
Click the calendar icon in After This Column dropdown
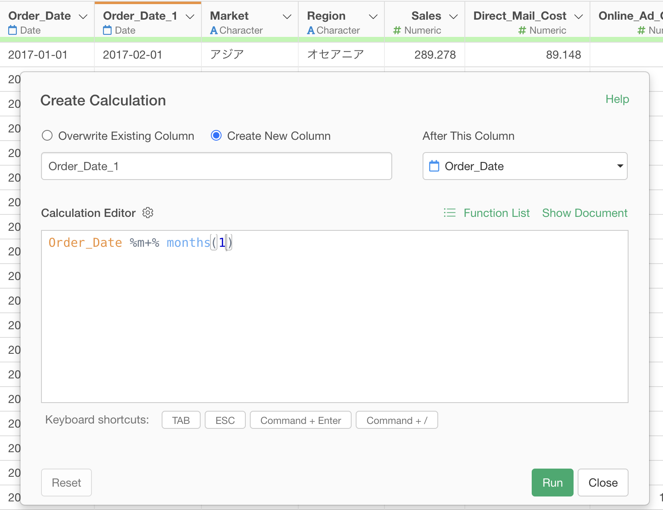pos(434,166)
